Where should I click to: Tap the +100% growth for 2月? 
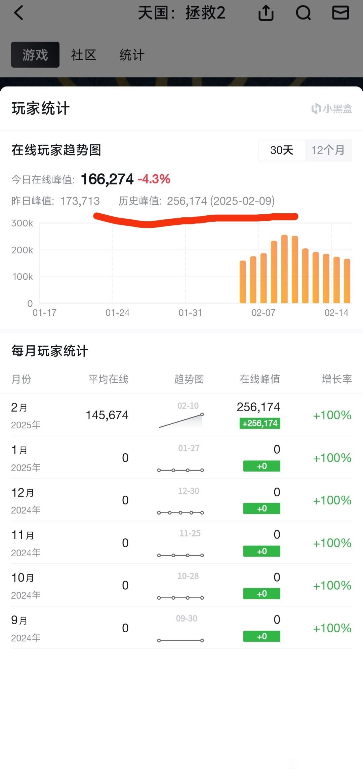pyautogui.click(x=332, y=415)
